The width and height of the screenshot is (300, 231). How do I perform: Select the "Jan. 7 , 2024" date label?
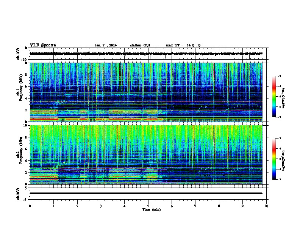tap(106, 45)
